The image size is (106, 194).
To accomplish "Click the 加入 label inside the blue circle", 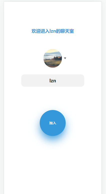I will coord(53,123).
